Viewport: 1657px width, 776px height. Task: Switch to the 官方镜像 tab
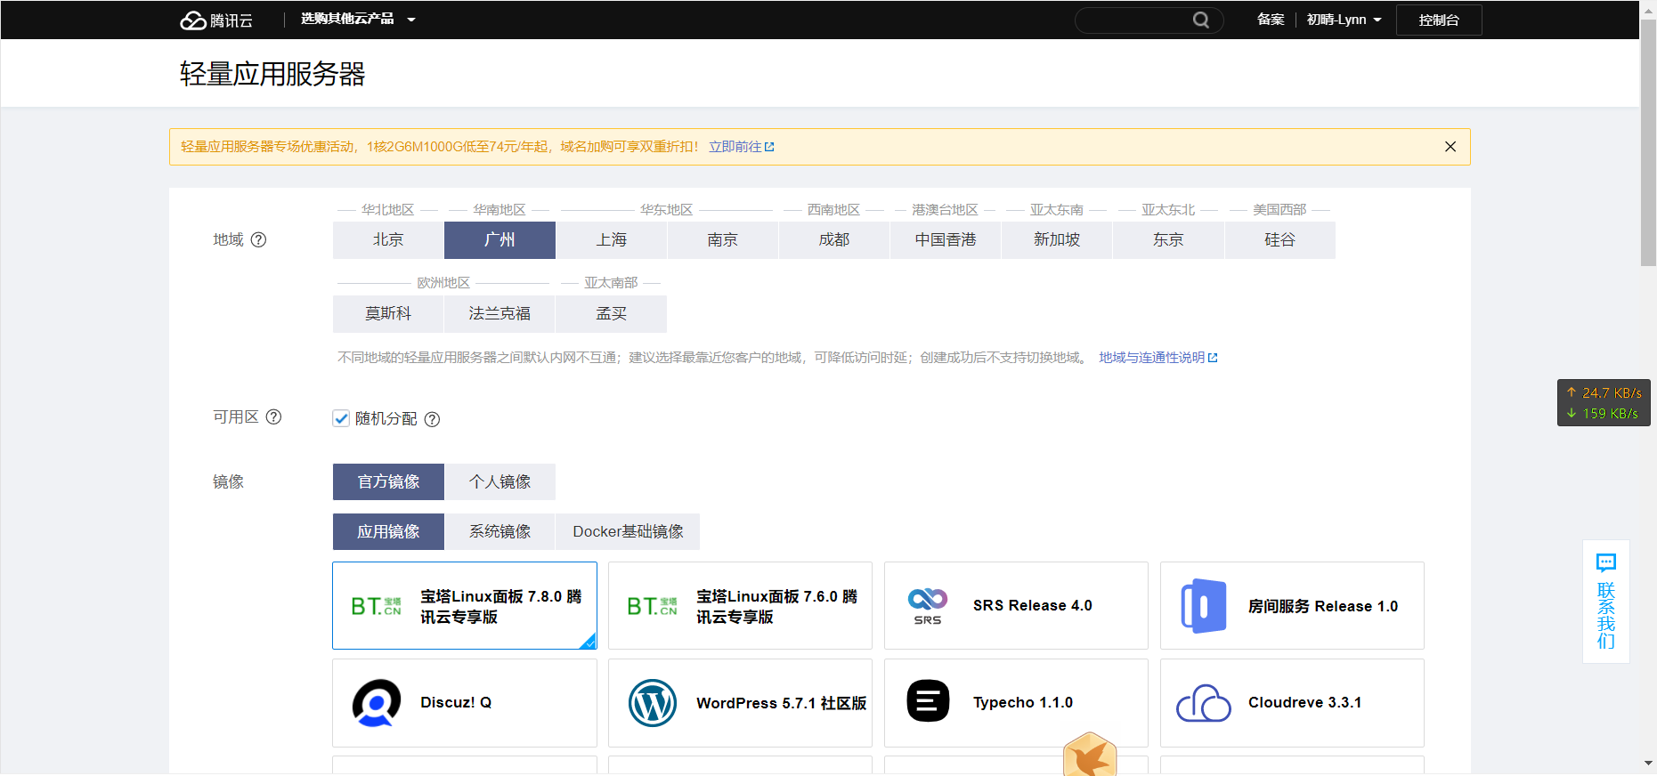(x=388, y=481)
